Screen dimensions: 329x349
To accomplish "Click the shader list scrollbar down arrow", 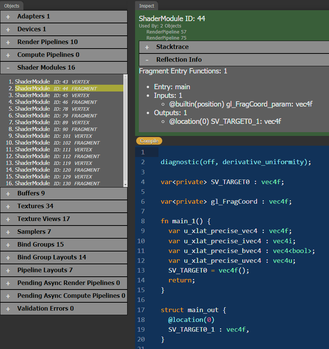I will point(125,184).
